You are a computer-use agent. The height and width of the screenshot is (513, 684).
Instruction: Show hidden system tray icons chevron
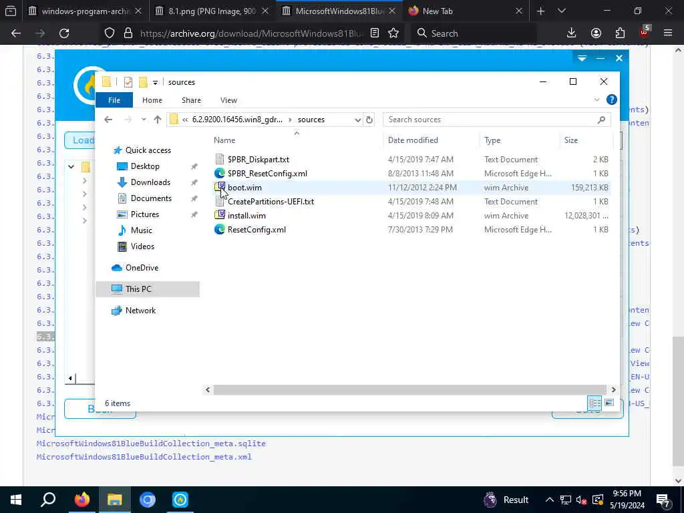click(x=550, y=500)
